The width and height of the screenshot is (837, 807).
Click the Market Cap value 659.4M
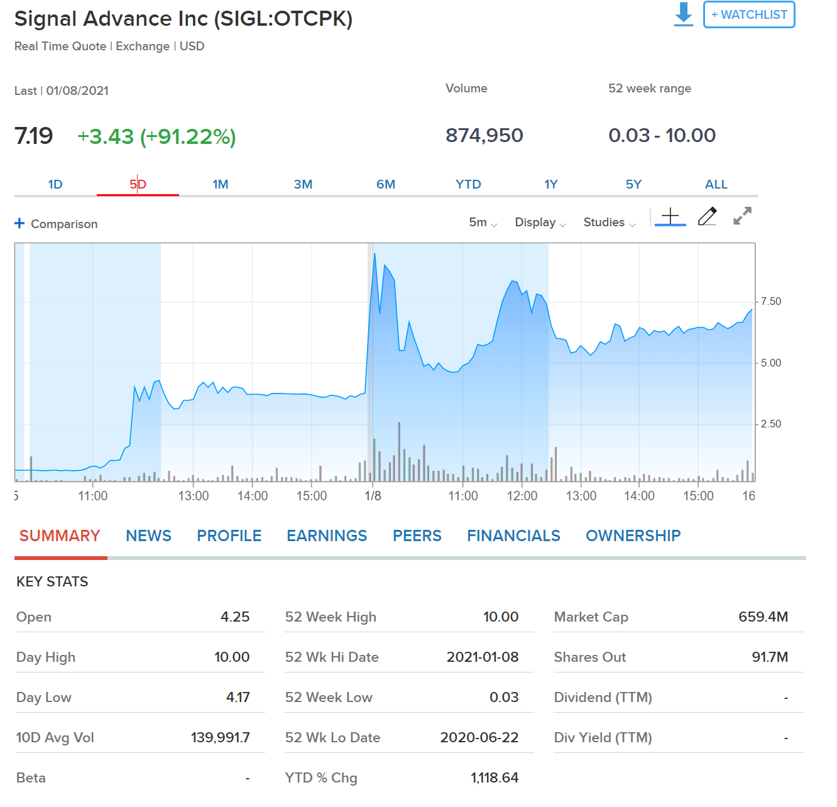point(763,617)
